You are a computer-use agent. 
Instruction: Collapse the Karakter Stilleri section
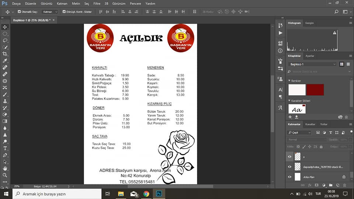point(289,101)
